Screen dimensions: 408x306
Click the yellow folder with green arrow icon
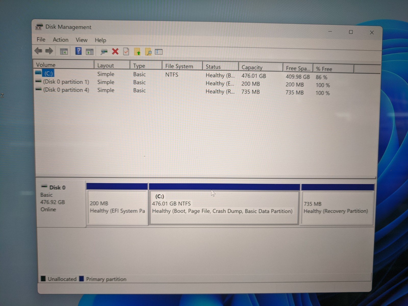coord(137,52)
